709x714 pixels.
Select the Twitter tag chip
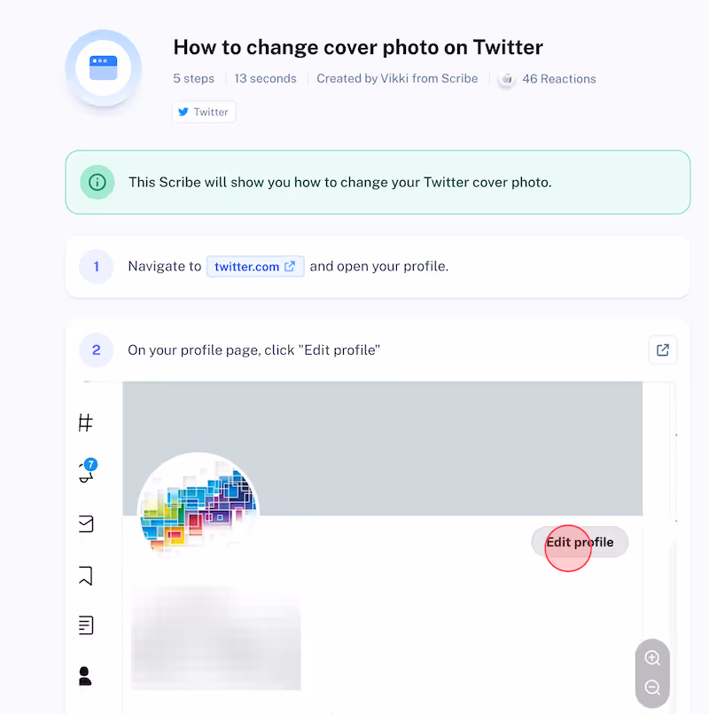pos(204,112)
